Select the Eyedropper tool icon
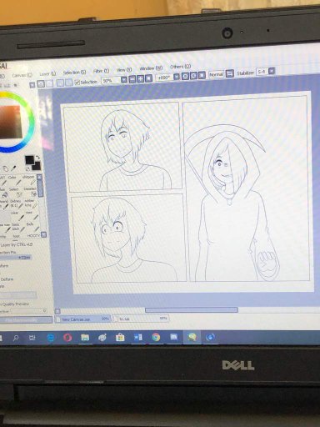Screen dimensions: 320x427 [x=13, y=168]
